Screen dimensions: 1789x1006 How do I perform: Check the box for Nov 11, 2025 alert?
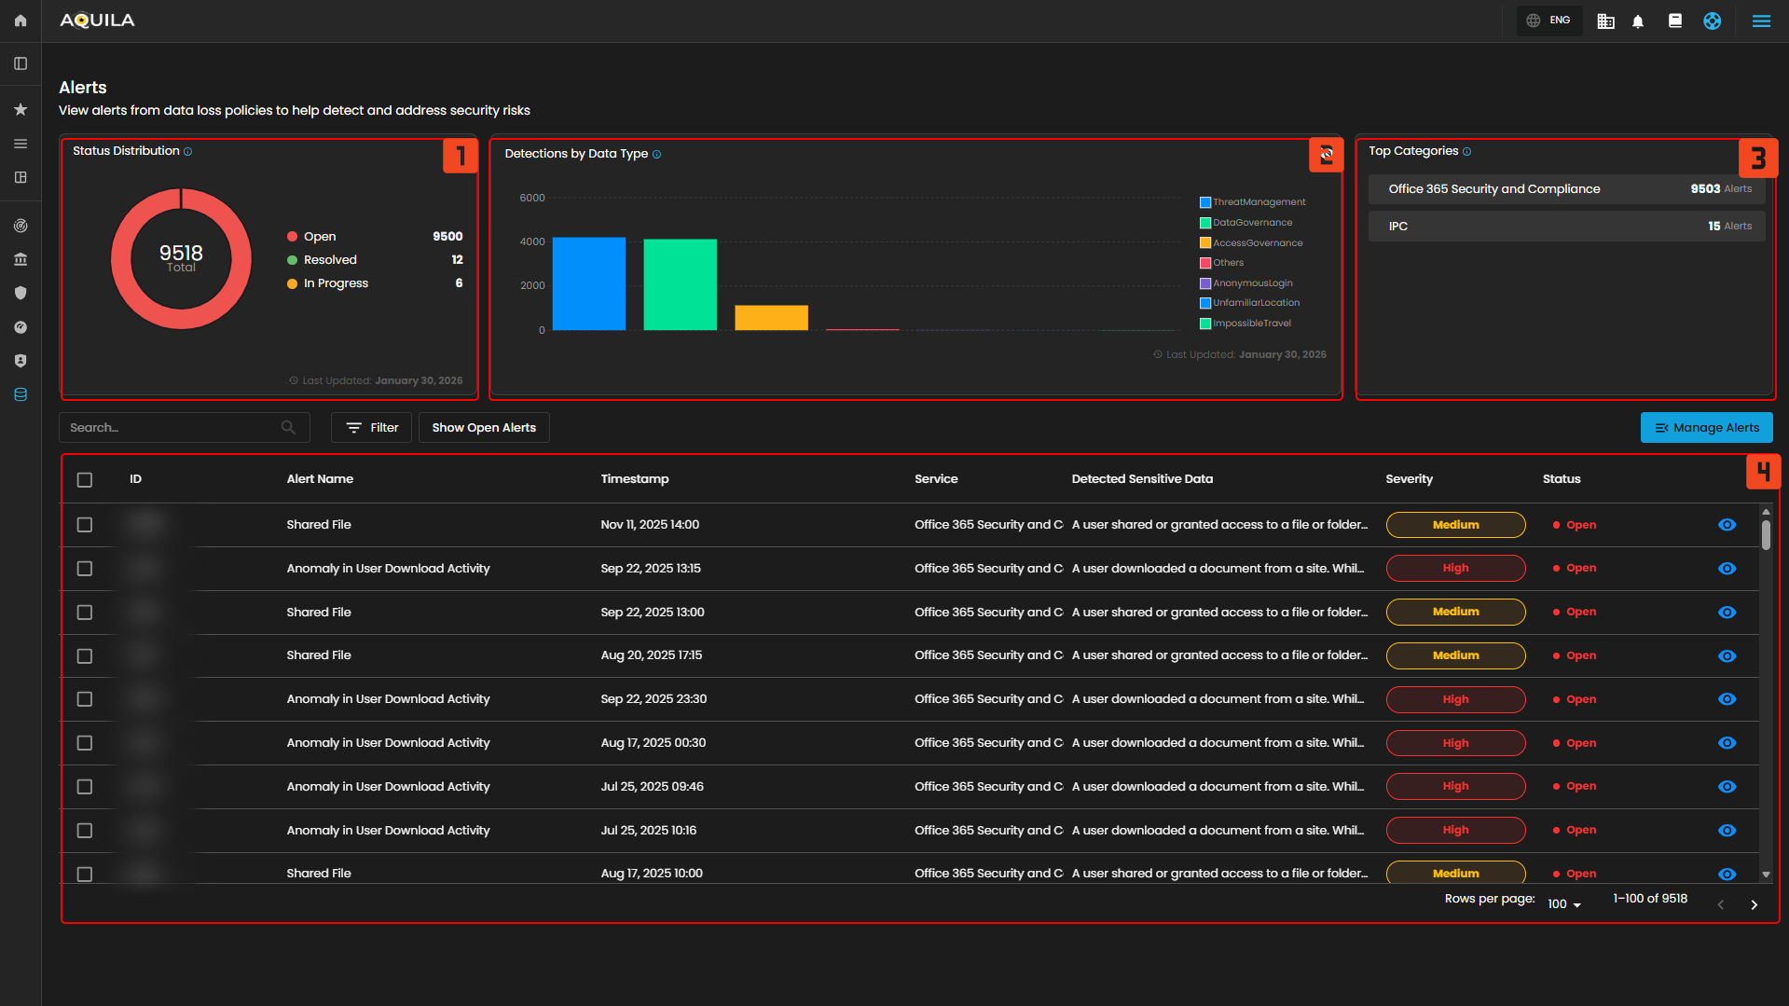85,525
